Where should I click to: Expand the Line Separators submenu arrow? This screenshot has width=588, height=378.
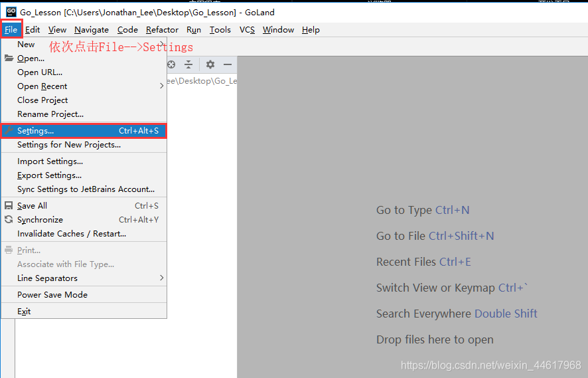point(162,278)
